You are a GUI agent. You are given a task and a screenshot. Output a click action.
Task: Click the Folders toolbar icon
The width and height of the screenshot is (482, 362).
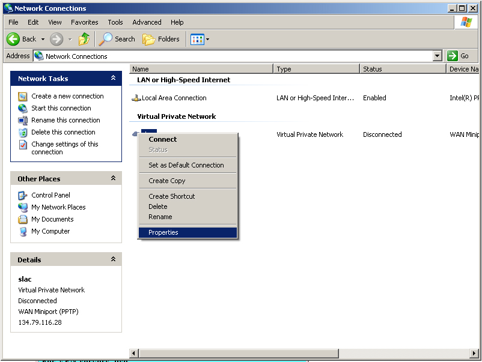(149, 39)
